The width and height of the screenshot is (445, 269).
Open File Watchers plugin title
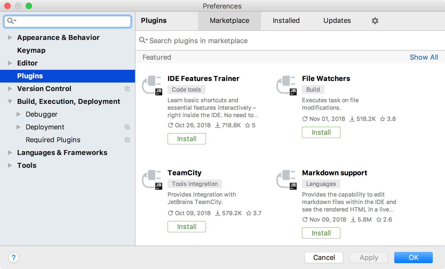coord(326,79)
